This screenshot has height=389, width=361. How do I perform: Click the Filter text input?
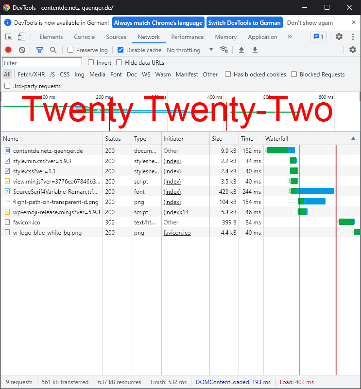[42, 62]
